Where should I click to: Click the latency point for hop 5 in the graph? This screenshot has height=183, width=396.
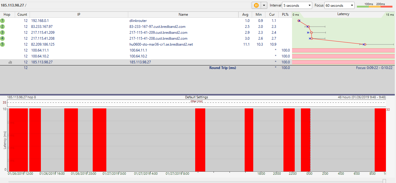(365, 44)
